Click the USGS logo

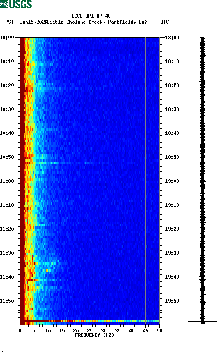click(x=16, y=4)
